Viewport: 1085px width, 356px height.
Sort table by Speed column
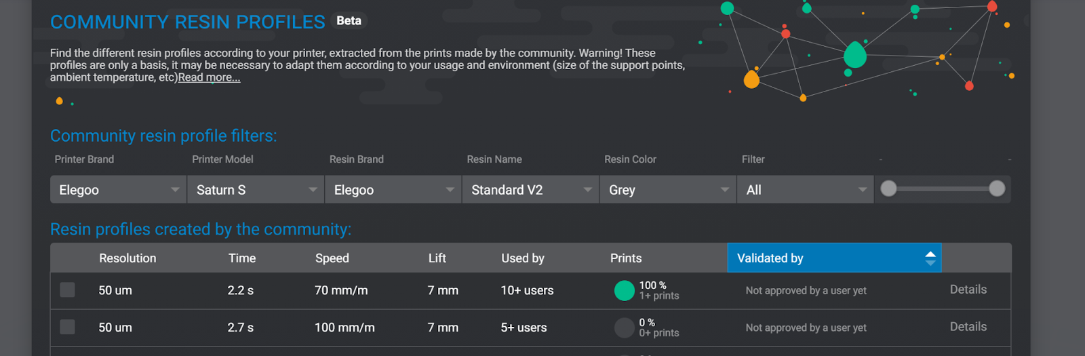[x=332, y=258]
